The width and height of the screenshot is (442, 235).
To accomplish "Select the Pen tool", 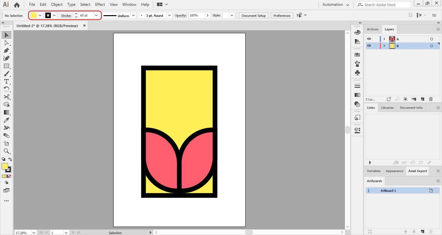I will pyautogui.click(x=6, y=50).
